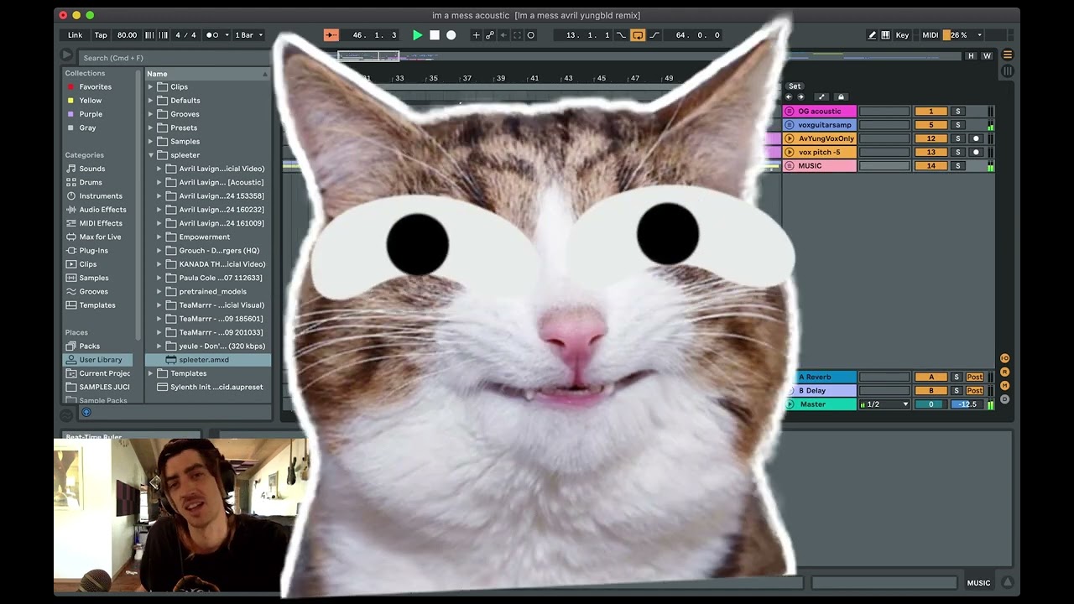Jump to previous locator arrow

pyautogui.click(x=789, y=97)
